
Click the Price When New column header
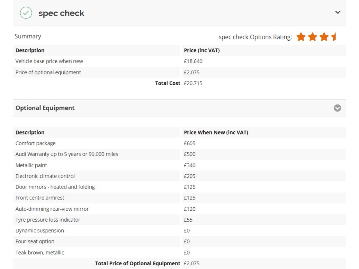216,133
